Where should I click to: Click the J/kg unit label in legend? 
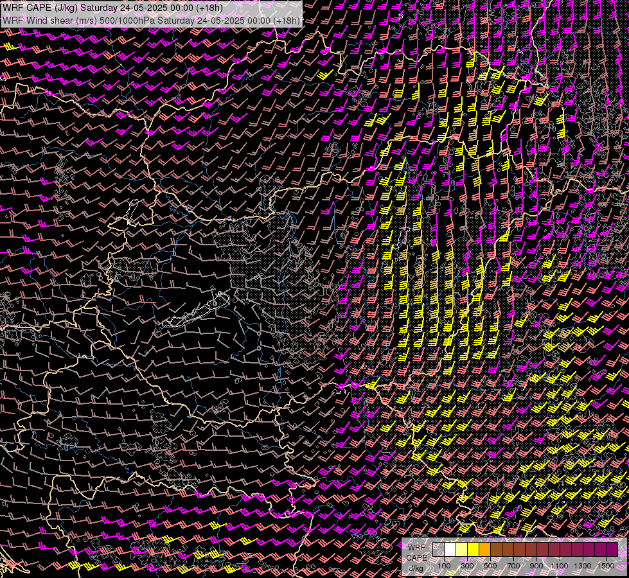pos(416,568)
